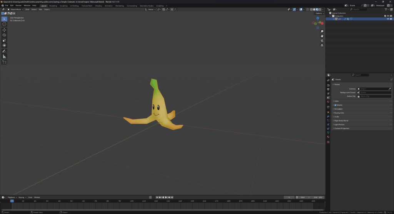Pick the Add Cube tool
Image resolution: width=394 pixels, height=214 pixels.
pos(4,62)
